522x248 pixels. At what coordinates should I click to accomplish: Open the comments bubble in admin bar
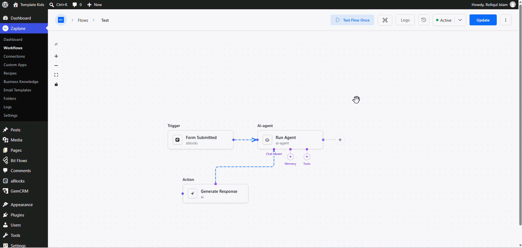[x=77, y=4]
